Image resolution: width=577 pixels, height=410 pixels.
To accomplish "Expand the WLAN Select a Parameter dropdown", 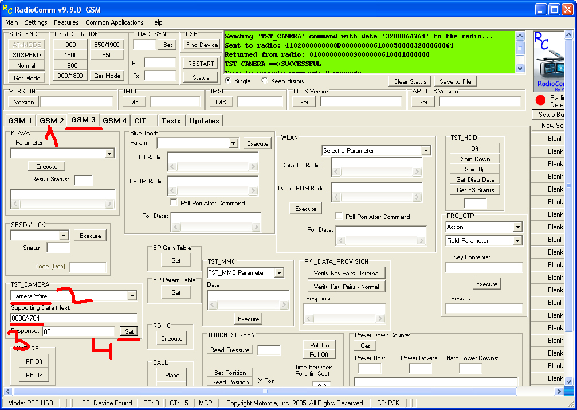I will [x=426, y=150].
